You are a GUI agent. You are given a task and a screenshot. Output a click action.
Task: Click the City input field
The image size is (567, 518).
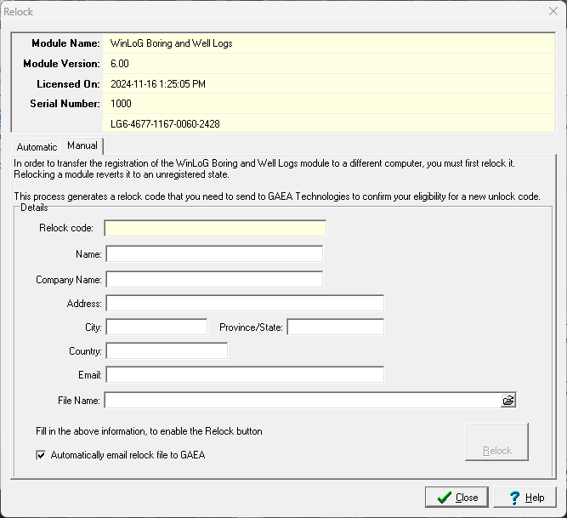pos(156,327)
